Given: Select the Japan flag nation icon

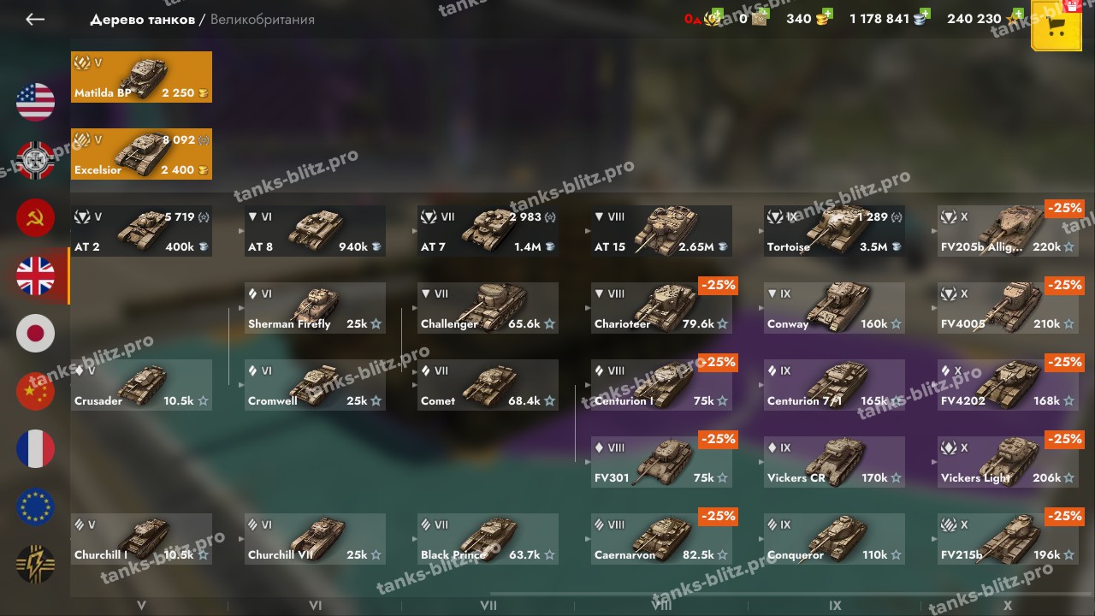Looking at the screenshot, I should tap(35, 334).
